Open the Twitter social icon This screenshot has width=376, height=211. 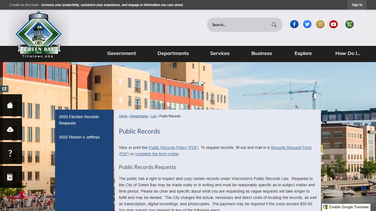coord(307,24)
